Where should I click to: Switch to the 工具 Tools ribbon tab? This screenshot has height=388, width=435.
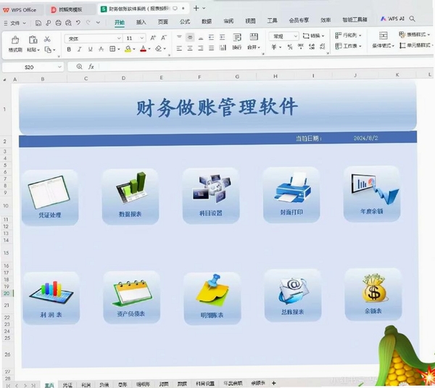[x=272, y=20]
